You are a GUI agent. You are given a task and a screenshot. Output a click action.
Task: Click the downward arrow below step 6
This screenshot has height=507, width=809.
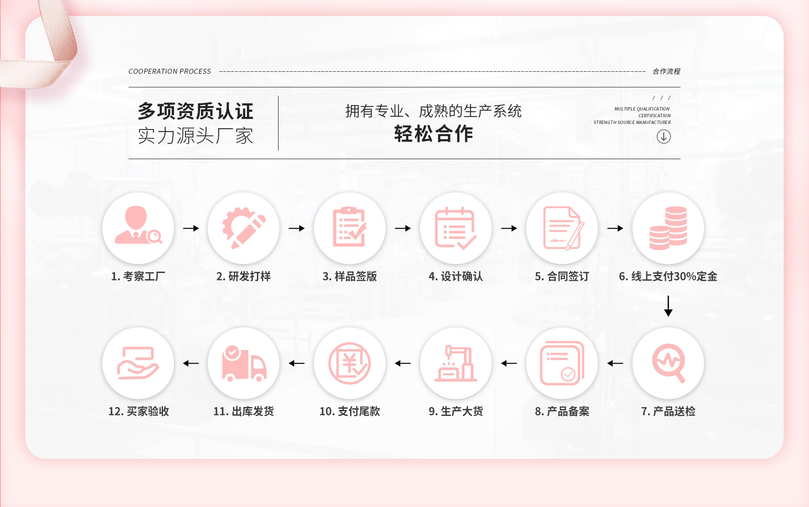click(668, 306)
